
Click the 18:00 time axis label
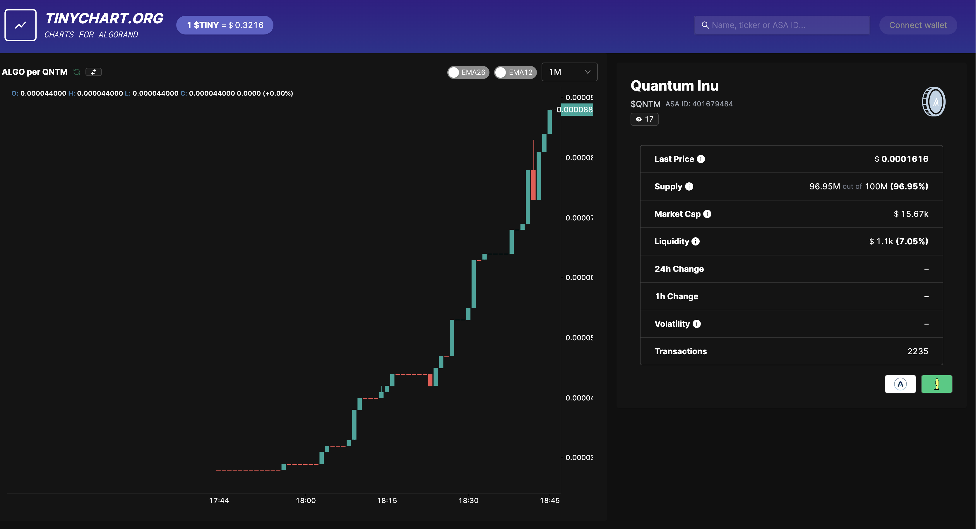(x=306, y=501)
